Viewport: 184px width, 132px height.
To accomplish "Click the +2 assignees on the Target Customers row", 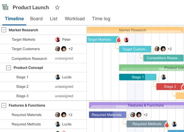I will [70, 49].
